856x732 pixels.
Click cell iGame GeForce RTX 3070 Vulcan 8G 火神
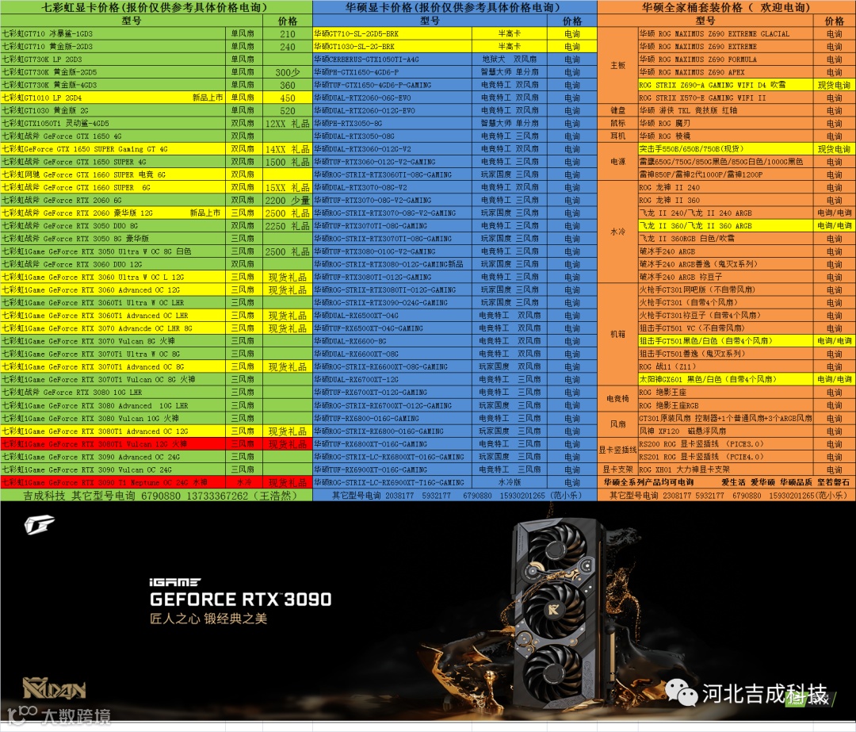pyautogui.click(x=113, y=341)
